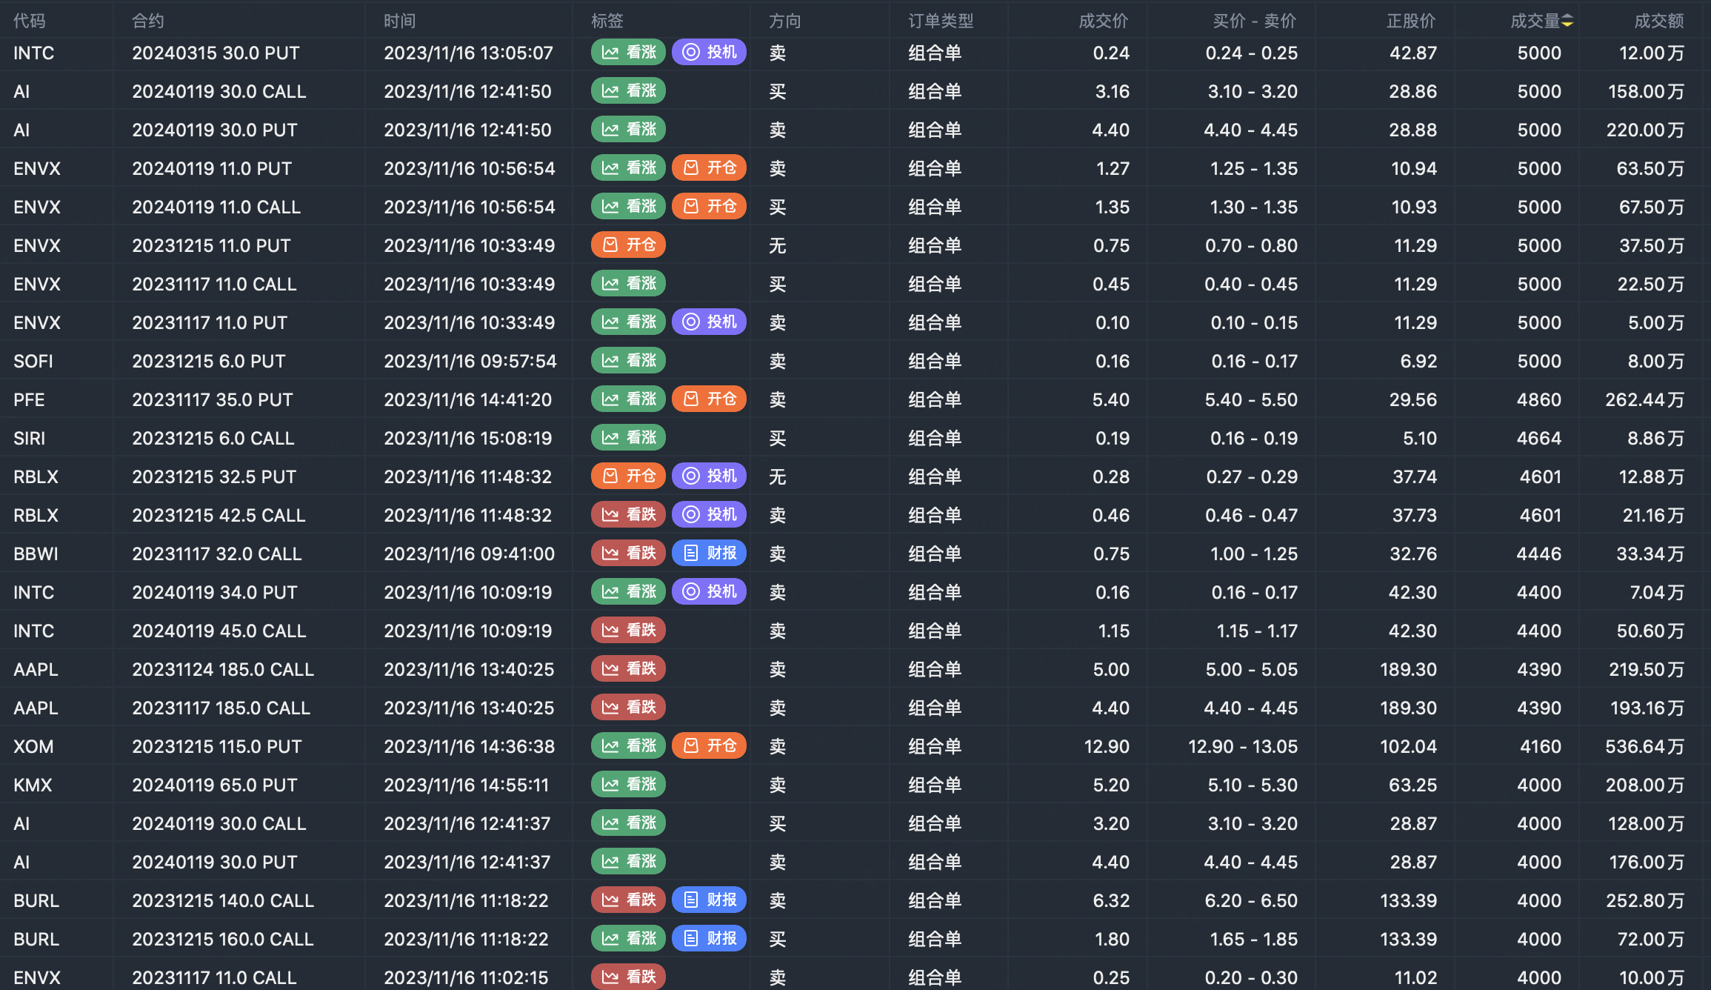
Task: Click the 看涨 tag on INTC 30.0 PUT row
Action: [x=629, y=52]
